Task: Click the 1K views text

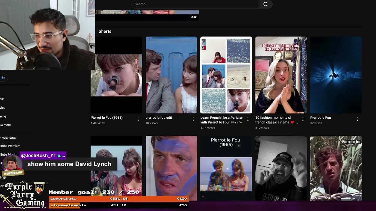Action: click(x=152, y=123)
